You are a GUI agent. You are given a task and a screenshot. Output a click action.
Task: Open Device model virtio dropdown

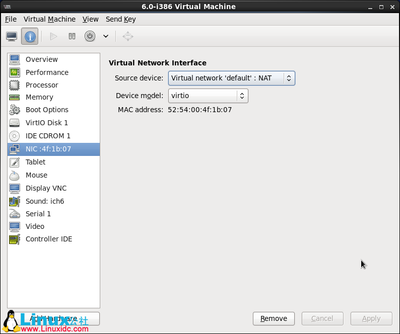(208, 96)
